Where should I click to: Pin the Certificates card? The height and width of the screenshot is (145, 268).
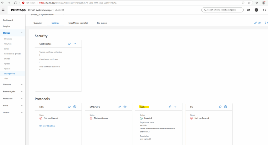[x=69, y=44]
